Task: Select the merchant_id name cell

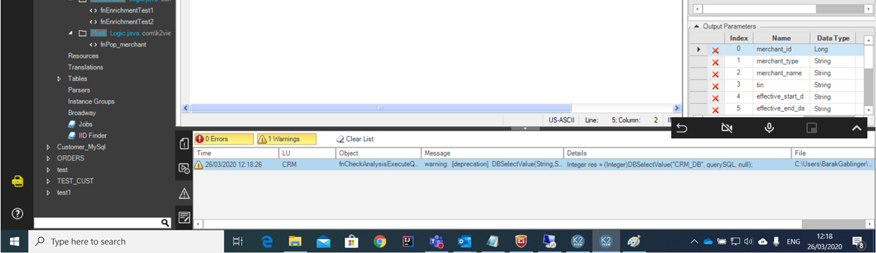Action: [x=781, y=50]
